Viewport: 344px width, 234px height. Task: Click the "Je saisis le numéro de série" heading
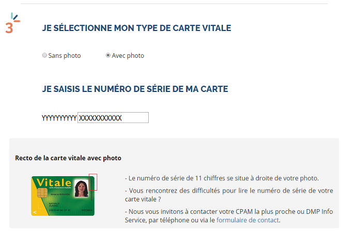click(135, 89)
